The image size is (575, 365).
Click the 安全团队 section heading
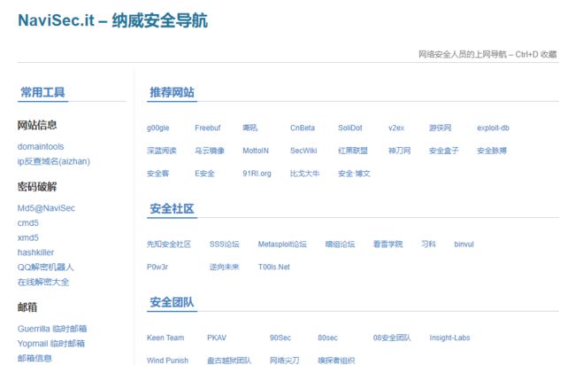click(x=172, y=302)
